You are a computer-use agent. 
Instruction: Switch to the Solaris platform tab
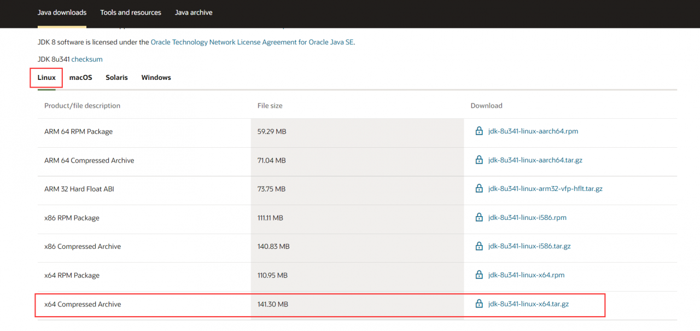tap(116, 78)
